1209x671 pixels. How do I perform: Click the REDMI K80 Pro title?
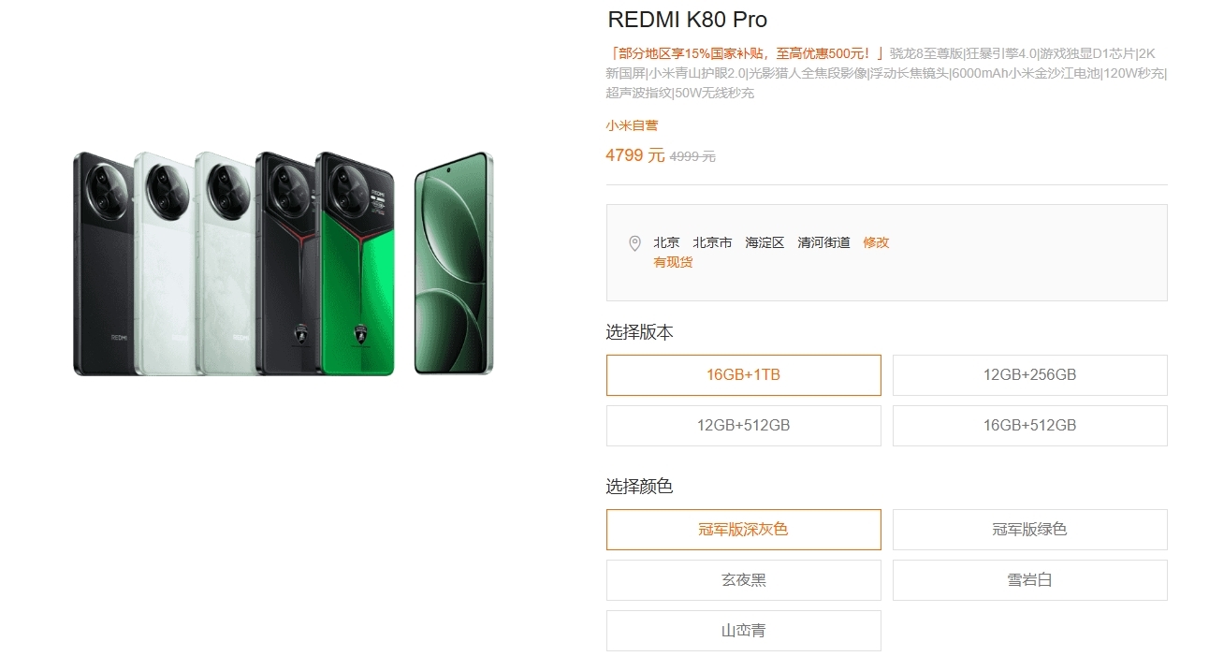[687, 20]
